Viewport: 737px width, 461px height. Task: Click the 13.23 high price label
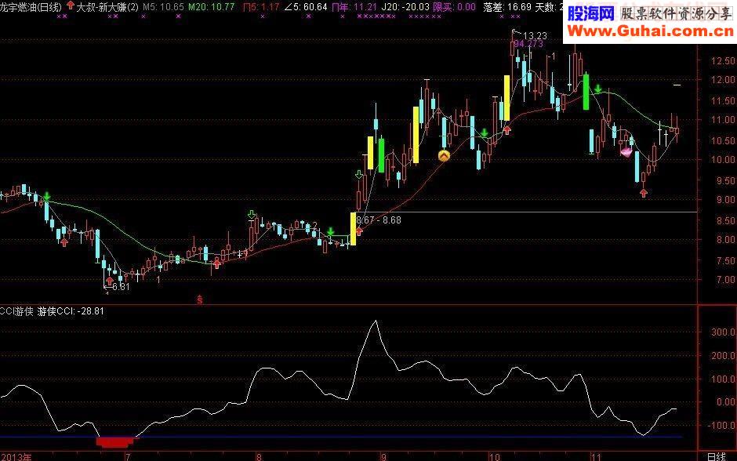click(535, 36)
